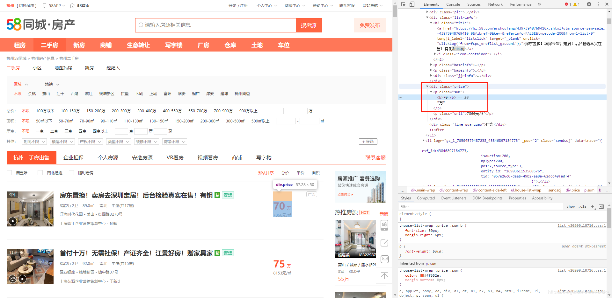Select the 租房 navigation item
This screenshot has width=612, height=298.
[x=20, y=45]
